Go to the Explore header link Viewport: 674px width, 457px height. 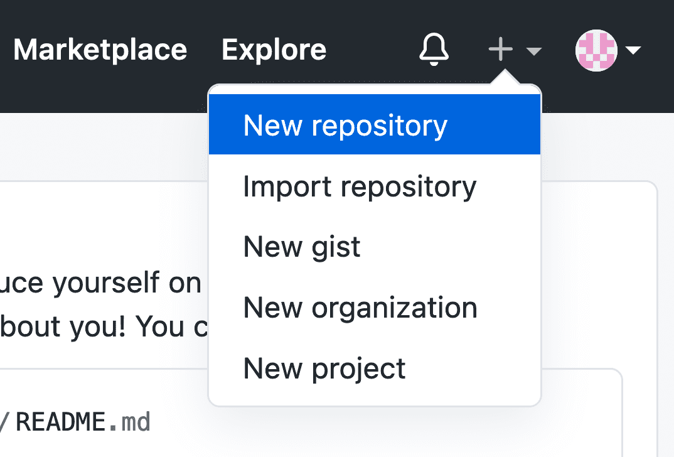pos(274,50)
